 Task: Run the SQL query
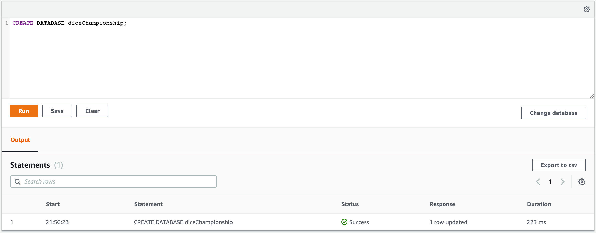point(24,111)
